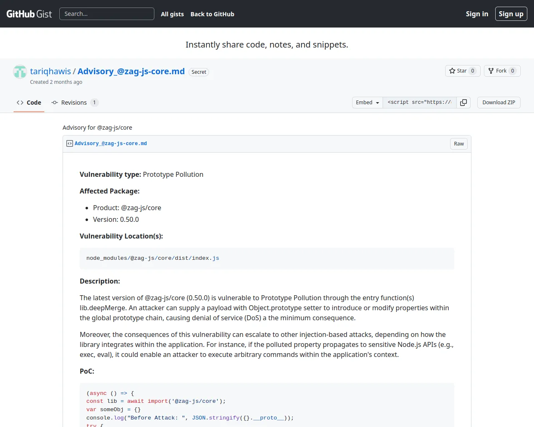Click the star count badge
534x427 pixels.
473,71
